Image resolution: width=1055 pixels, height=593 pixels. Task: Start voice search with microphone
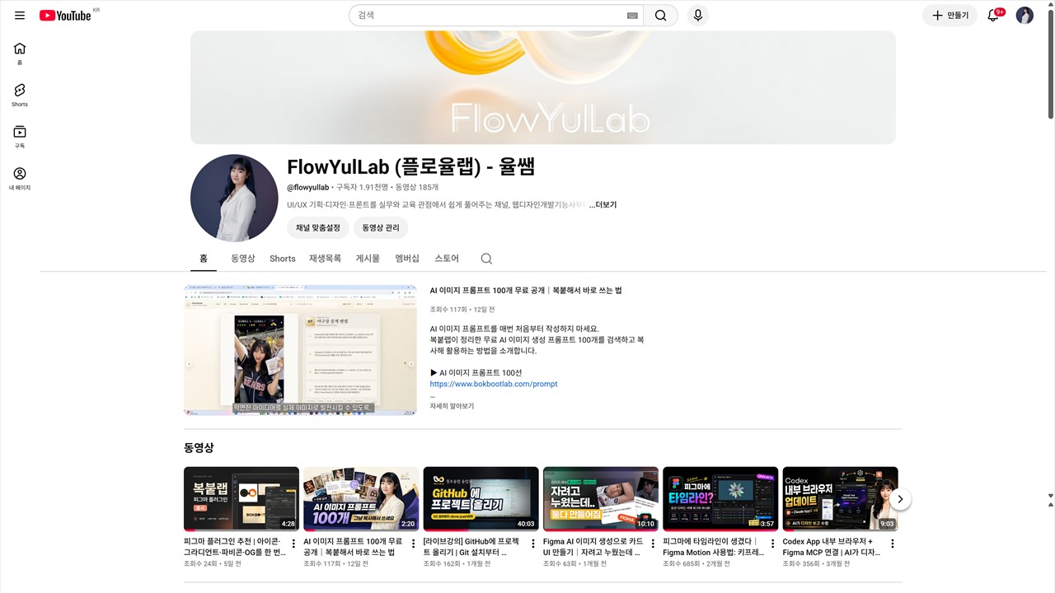coord(698,16)
